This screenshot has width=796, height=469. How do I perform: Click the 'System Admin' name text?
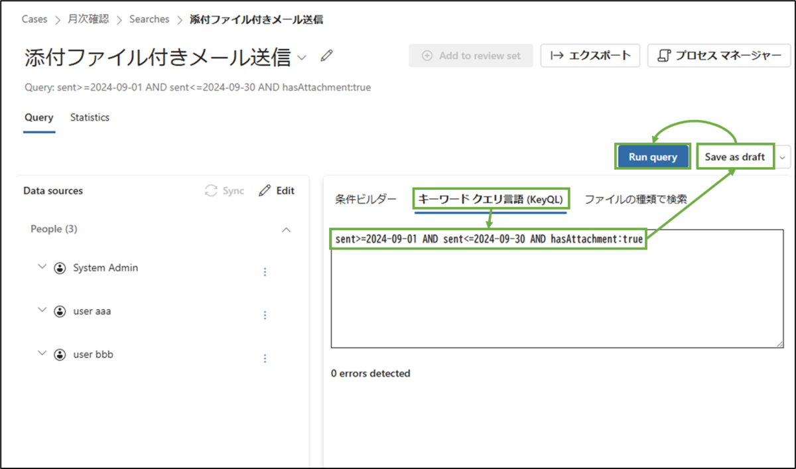coord(105,268)
